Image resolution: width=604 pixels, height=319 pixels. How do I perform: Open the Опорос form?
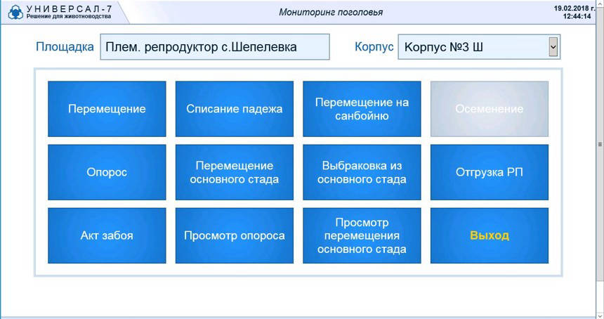coord(107,172)
